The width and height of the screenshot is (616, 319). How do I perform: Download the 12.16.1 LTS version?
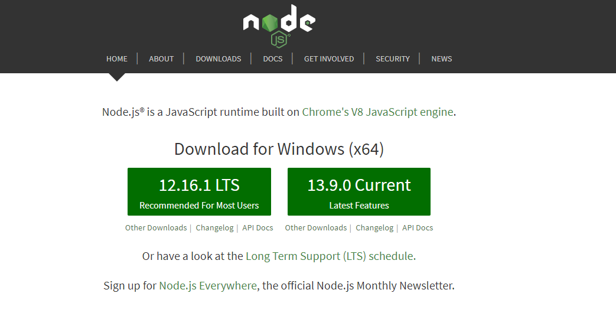click(199, 192)
